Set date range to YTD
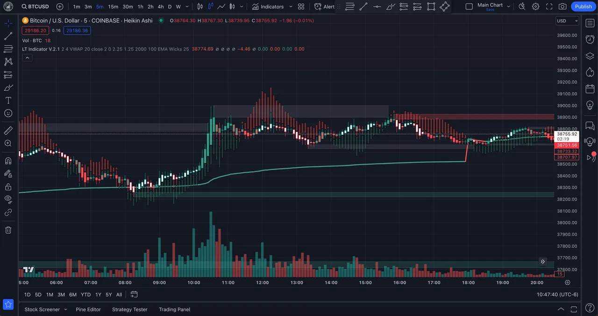This screenshot has width=598, height=316. [85, 294]
